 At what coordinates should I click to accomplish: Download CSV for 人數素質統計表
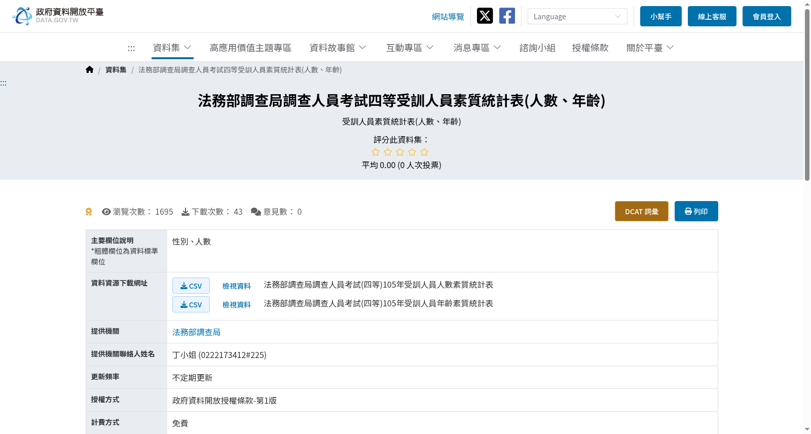click(x=191, y=286)
